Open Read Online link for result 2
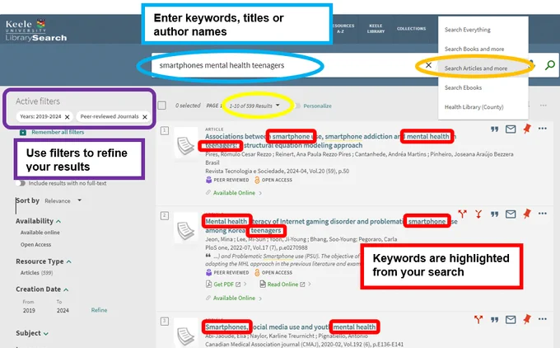 point(286,285)
